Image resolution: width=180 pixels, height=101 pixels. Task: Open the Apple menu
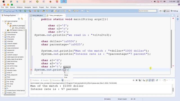(4, 1)
